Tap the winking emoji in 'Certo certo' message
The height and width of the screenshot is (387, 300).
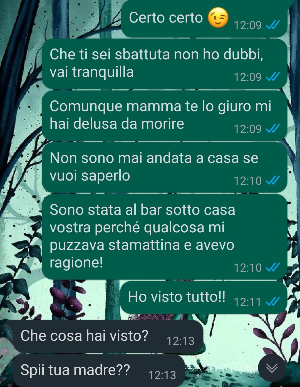point(218,18)
